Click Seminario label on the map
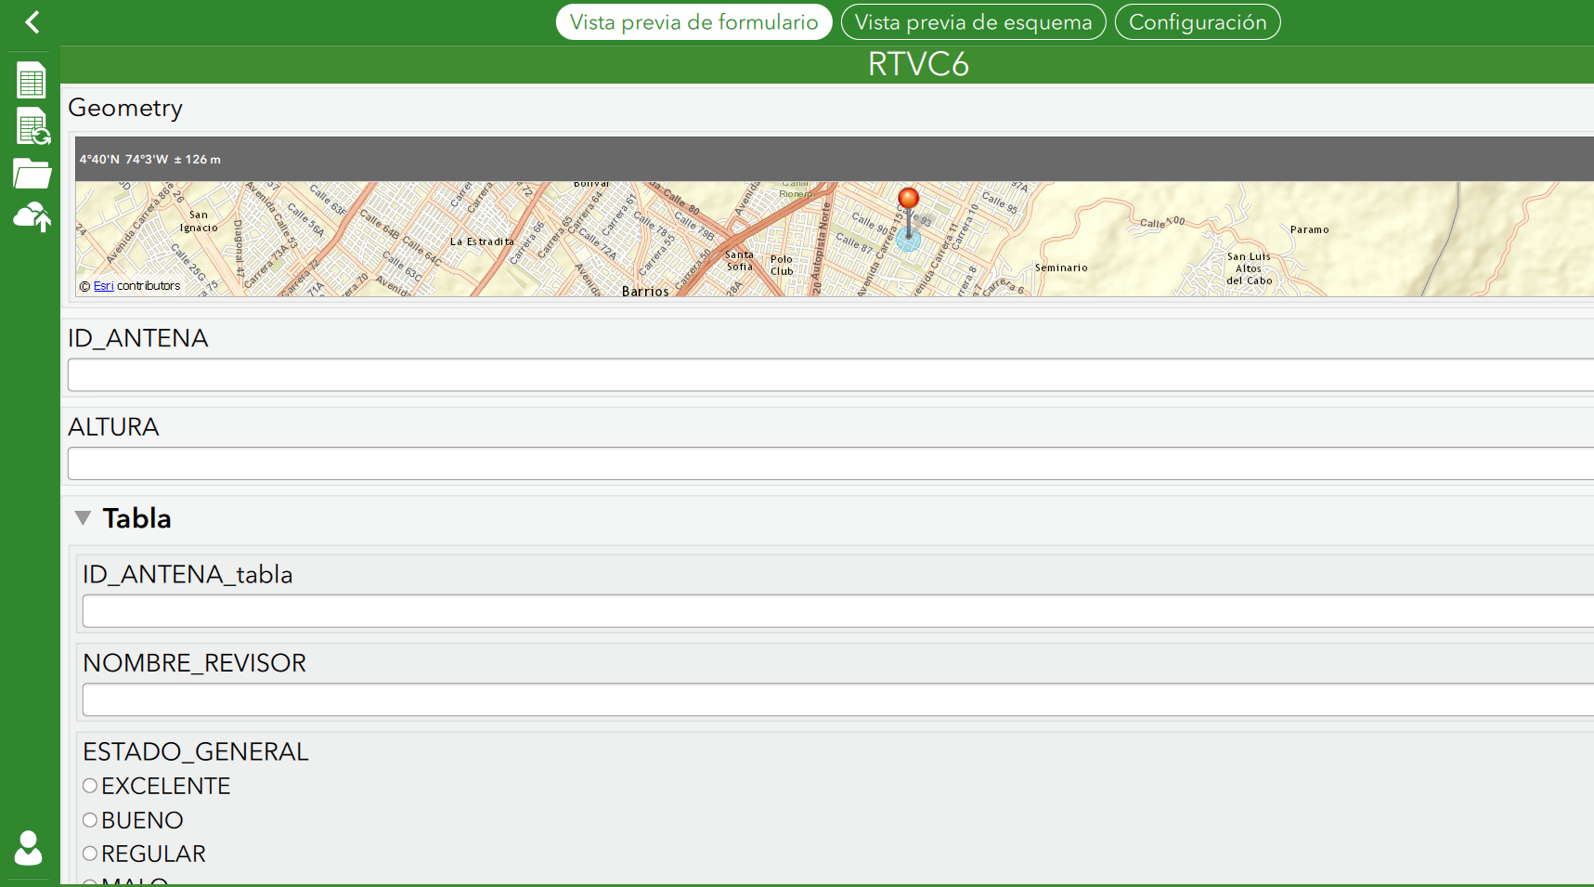This screenshot has height=887, width=1594. pos(1061,267)
